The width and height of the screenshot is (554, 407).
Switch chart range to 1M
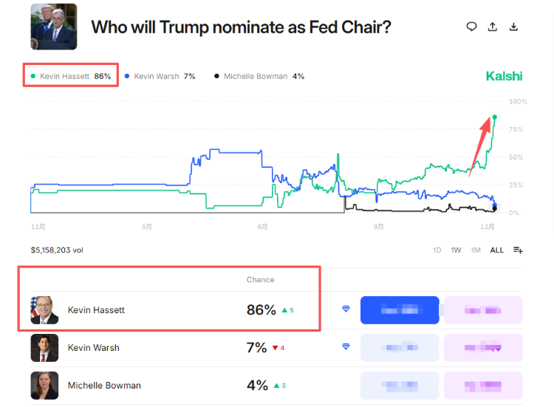[476, 250]
